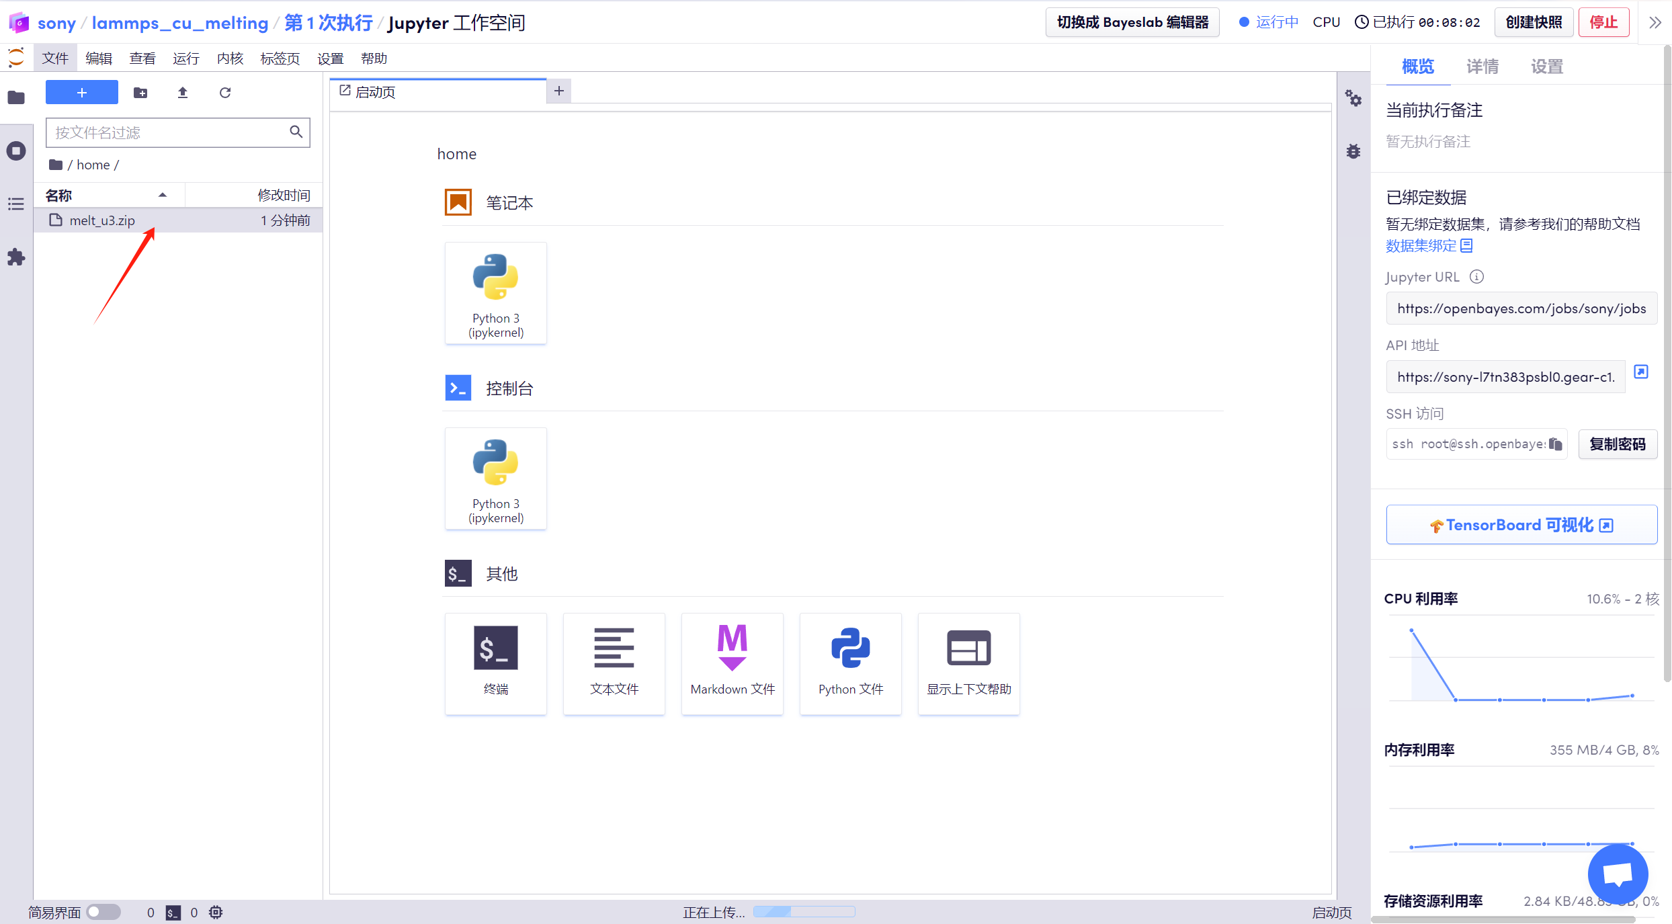Open the debugger bug icon
This screenshot has height=924, width=1672.
pyautogui.click(x=1353, y=151)
